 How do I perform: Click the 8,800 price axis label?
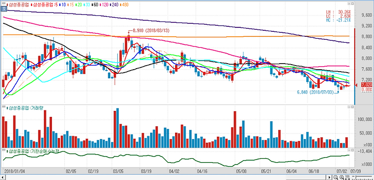point(367,36)
